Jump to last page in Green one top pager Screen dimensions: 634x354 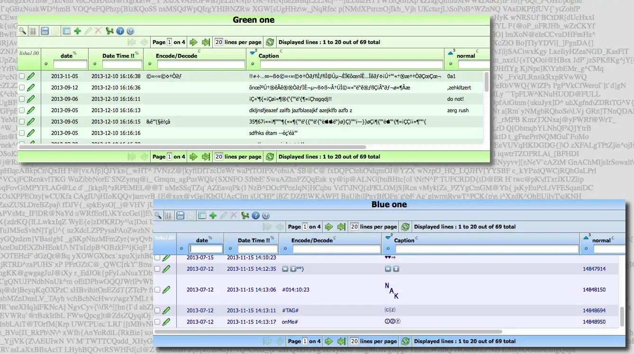pyautogui.click(x=206, y=42)
